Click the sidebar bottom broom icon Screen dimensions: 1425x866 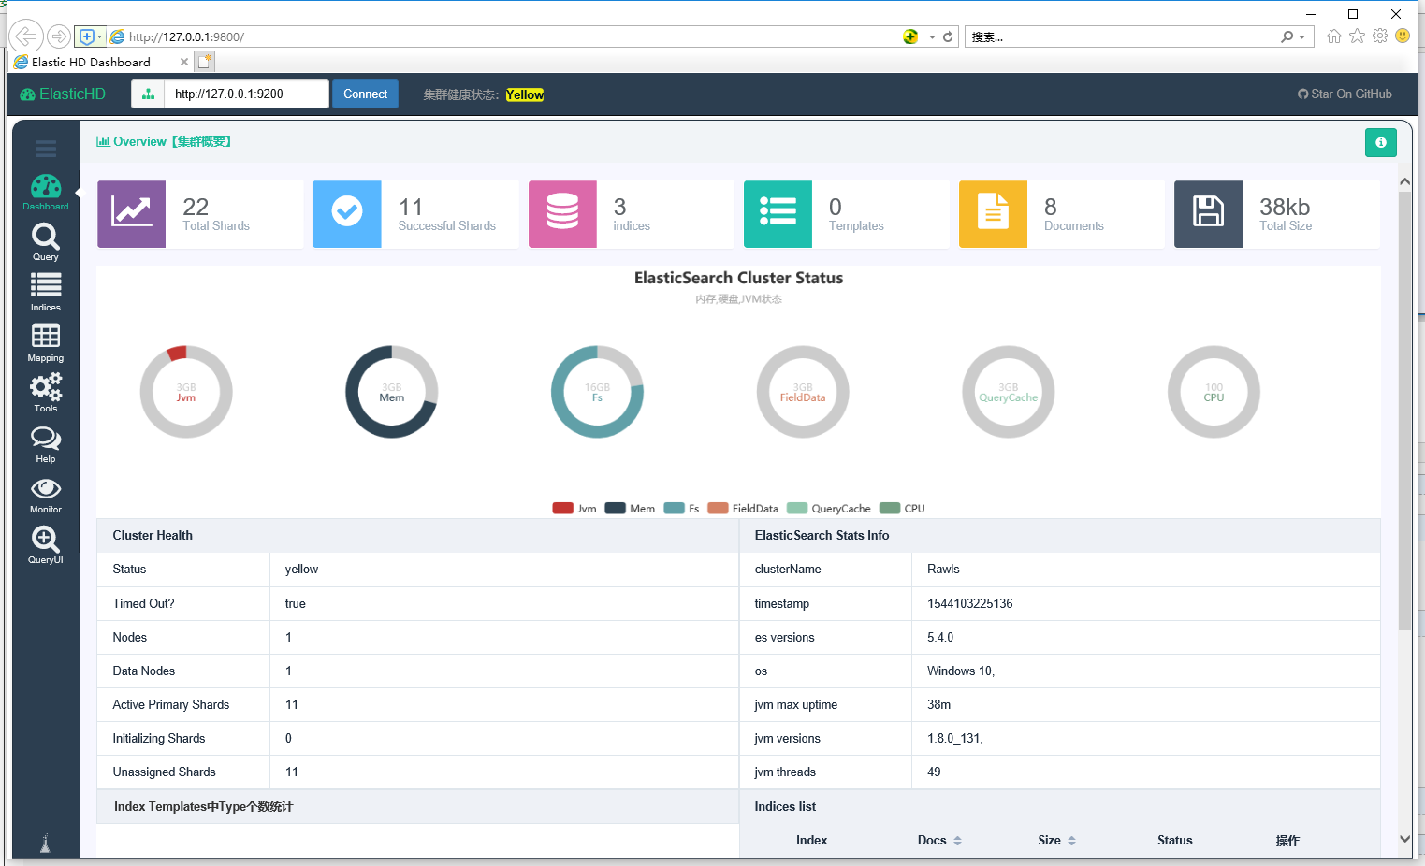(x=45, y=844)
